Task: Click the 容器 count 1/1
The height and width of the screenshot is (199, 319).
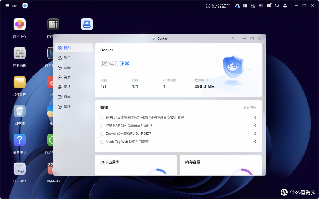Action: [135, 86]
